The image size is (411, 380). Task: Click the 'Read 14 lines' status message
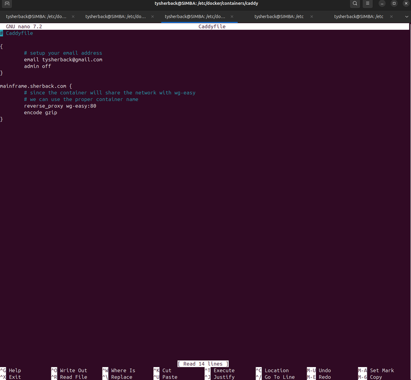203,364
